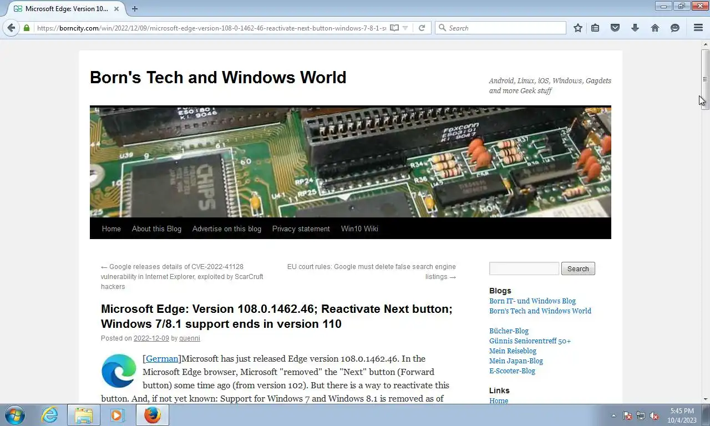Image resolution: width=710 pixels, height=426 pixels.
Task: Open Mein Reiseblog link
Action: pyautogui.click(x=513, y=351)
